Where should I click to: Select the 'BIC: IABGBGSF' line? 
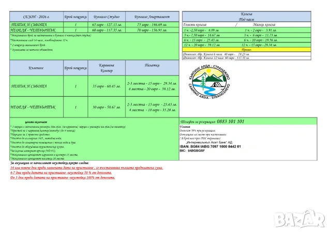coord(192,151)
